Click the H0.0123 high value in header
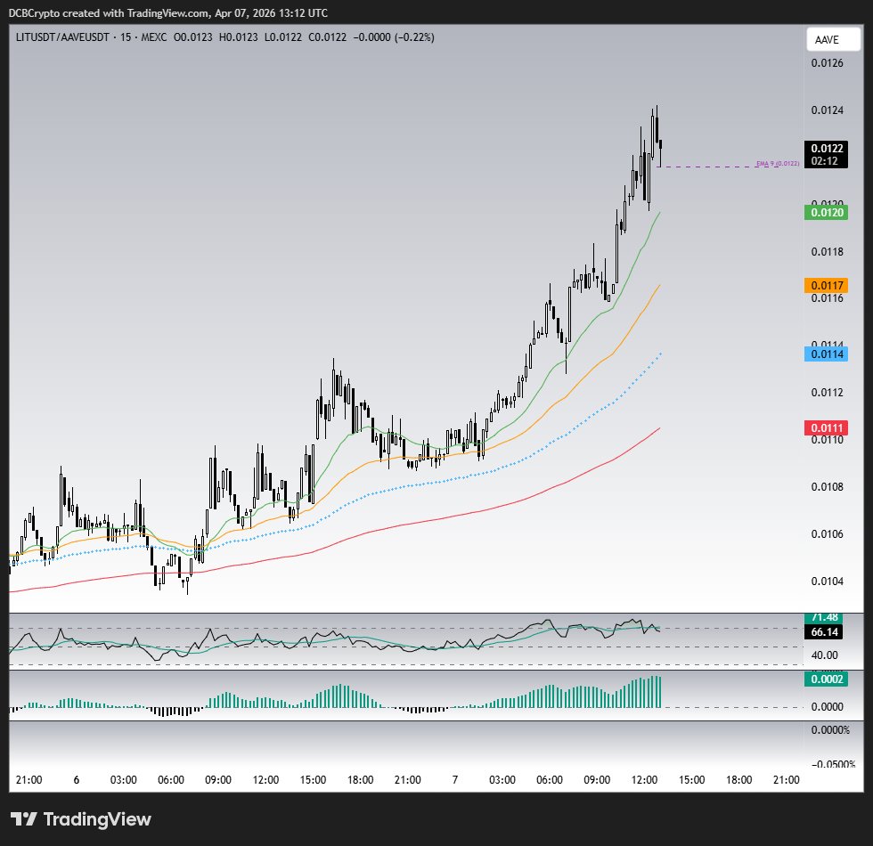The height and width of the screenshot is (846, 873). pos(239,37)
